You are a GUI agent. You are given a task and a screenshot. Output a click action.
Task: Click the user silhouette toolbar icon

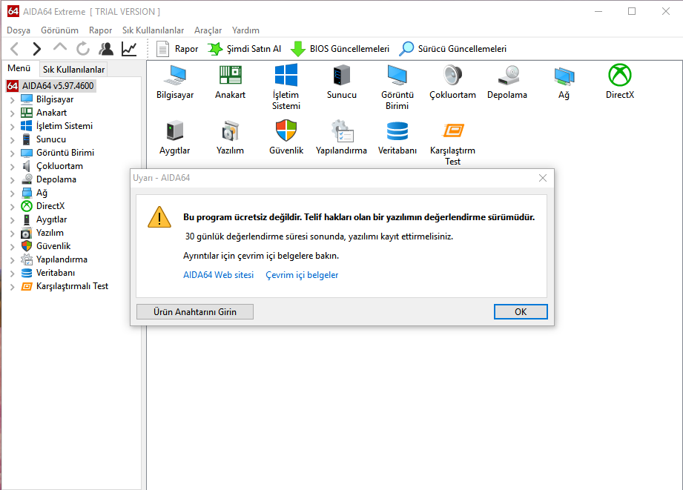click(106, 49)
